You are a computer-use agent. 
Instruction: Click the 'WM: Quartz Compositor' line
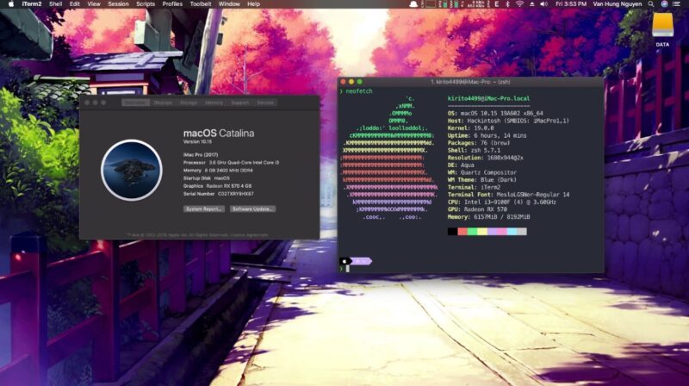482,172
